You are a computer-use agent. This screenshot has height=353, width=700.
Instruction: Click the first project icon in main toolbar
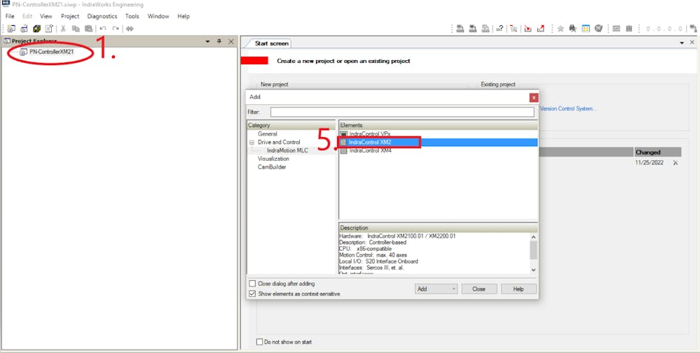(11, 29)
